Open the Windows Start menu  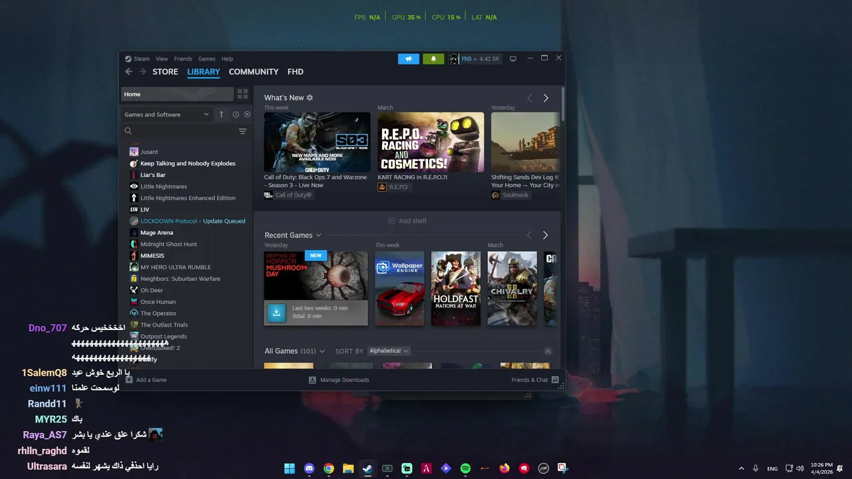pyautogui.click(x=290, y=468)
